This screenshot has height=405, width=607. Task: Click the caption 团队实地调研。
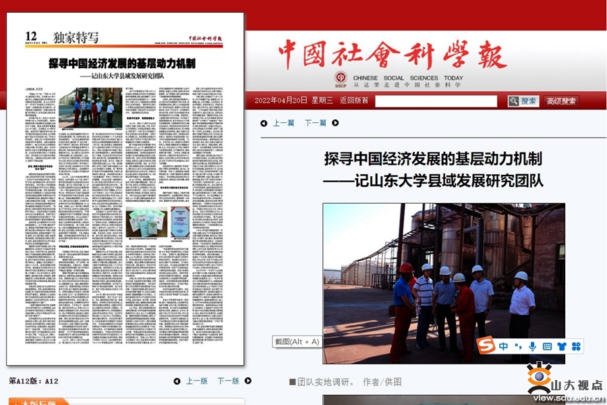[326, 382]
